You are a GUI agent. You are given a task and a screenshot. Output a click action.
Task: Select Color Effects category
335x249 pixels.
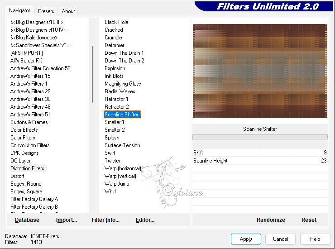24,130
